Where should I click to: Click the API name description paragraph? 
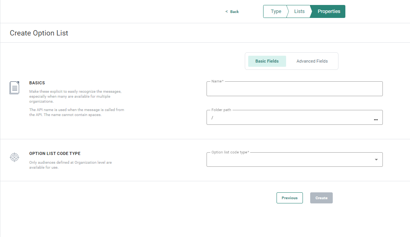pyautogui.click(x=76, y=112)
